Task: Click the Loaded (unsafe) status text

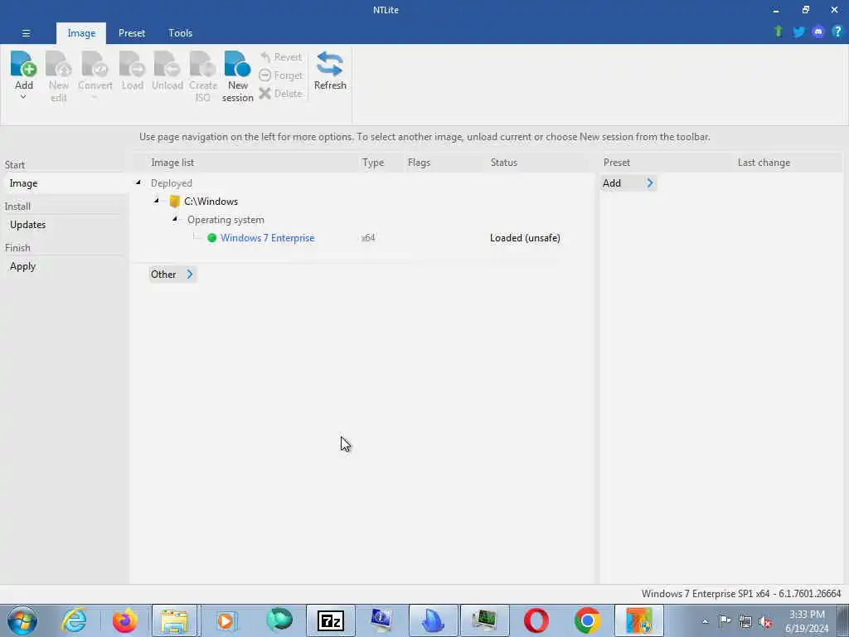Action: point(525,238)
